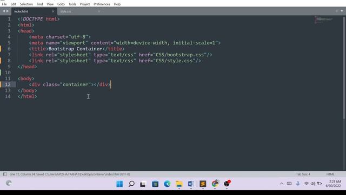
Task: Click the "CSS/style.css" href value
Action: coord(176,61)
